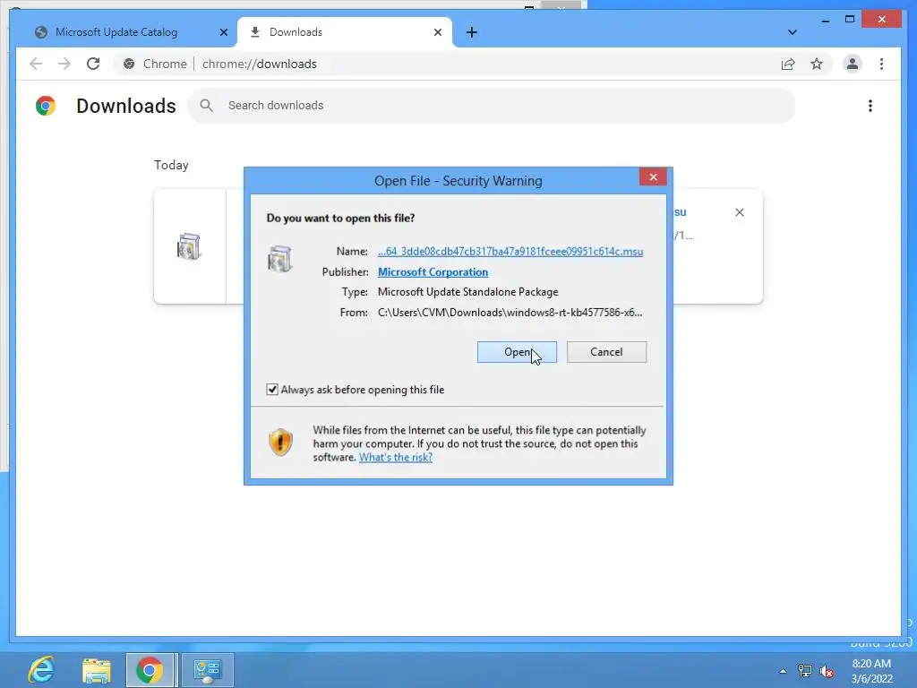This screenshot has height=688, width=917.
Task: Open a new Chrome tab
Action: click(471, 32)
